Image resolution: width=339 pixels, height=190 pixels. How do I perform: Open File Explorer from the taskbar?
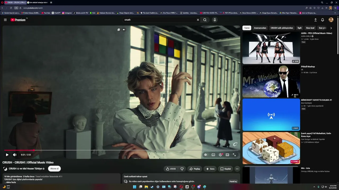pos(146,187)
